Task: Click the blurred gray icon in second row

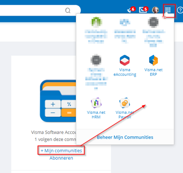Action: [x=96, y=60]
